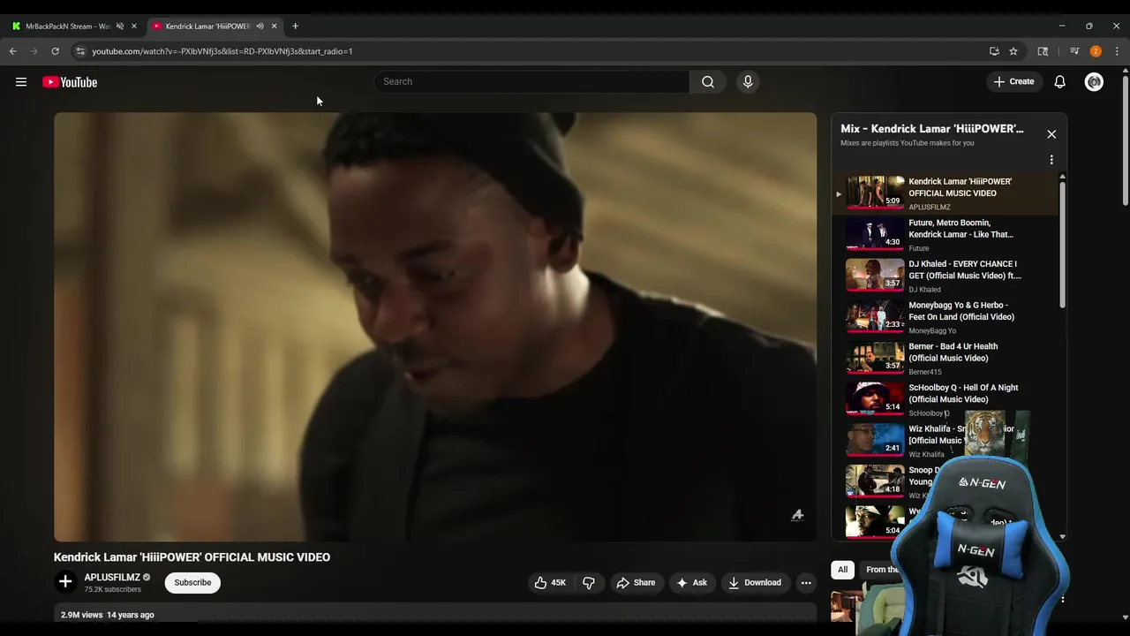This screenshot has height=636, width=1130.
Task: Go back with the browser back arrow
Action: [x=13, y=51]
